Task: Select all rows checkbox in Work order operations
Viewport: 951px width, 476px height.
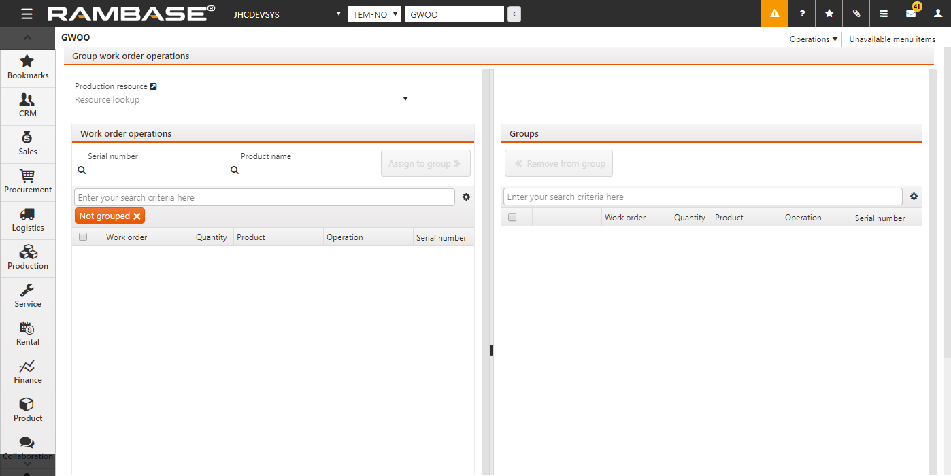Action: coord(83,237)
